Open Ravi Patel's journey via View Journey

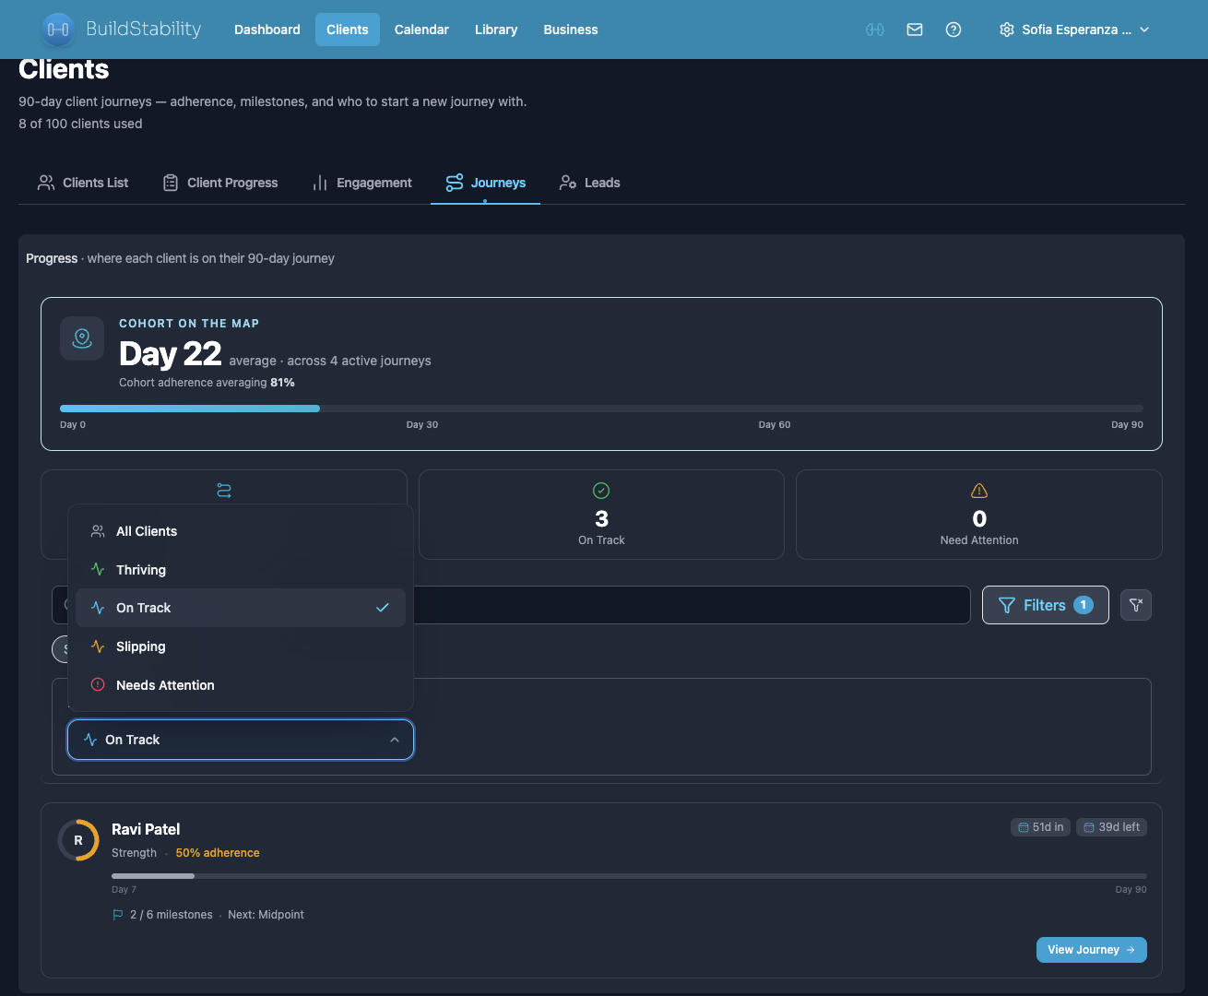coord(1091,949)
